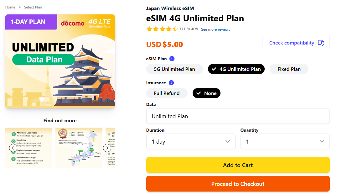The image size is (342, 195).
Task: Click the docomo logo on plan image
Action: (x=73, y=23)
